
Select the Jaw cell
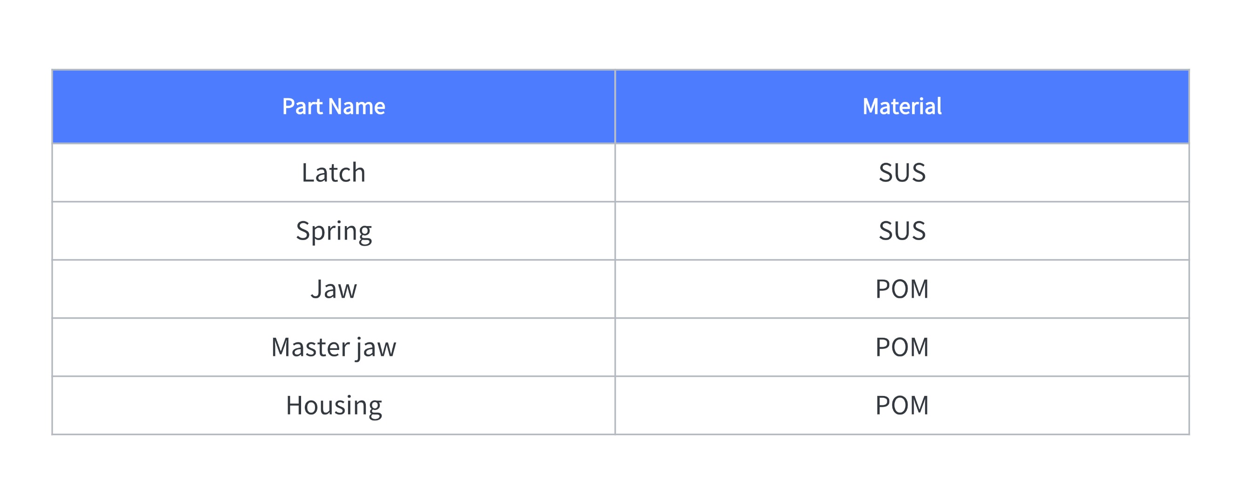point(334,289)
